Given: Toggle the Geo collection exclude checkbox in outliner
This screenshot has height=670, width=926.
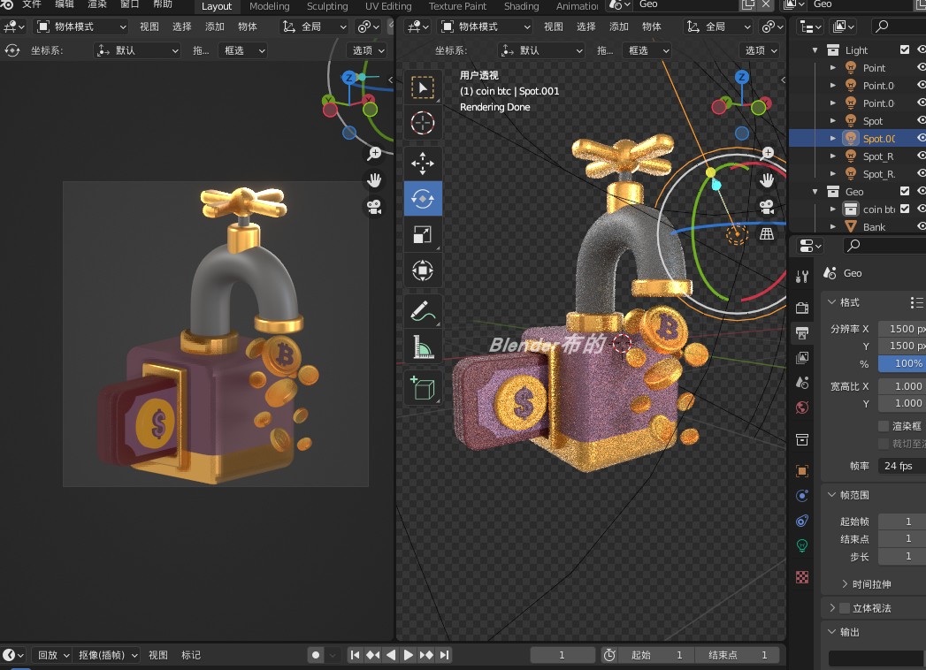Looking at the screenshot, I should tap(904, 191).
